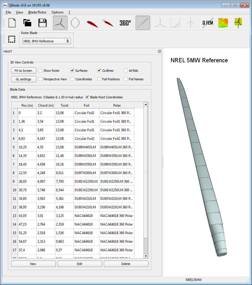Undock the HAWT panel via float icon
The height and width of the screenshot is (285, 252).
coord(159,52)
